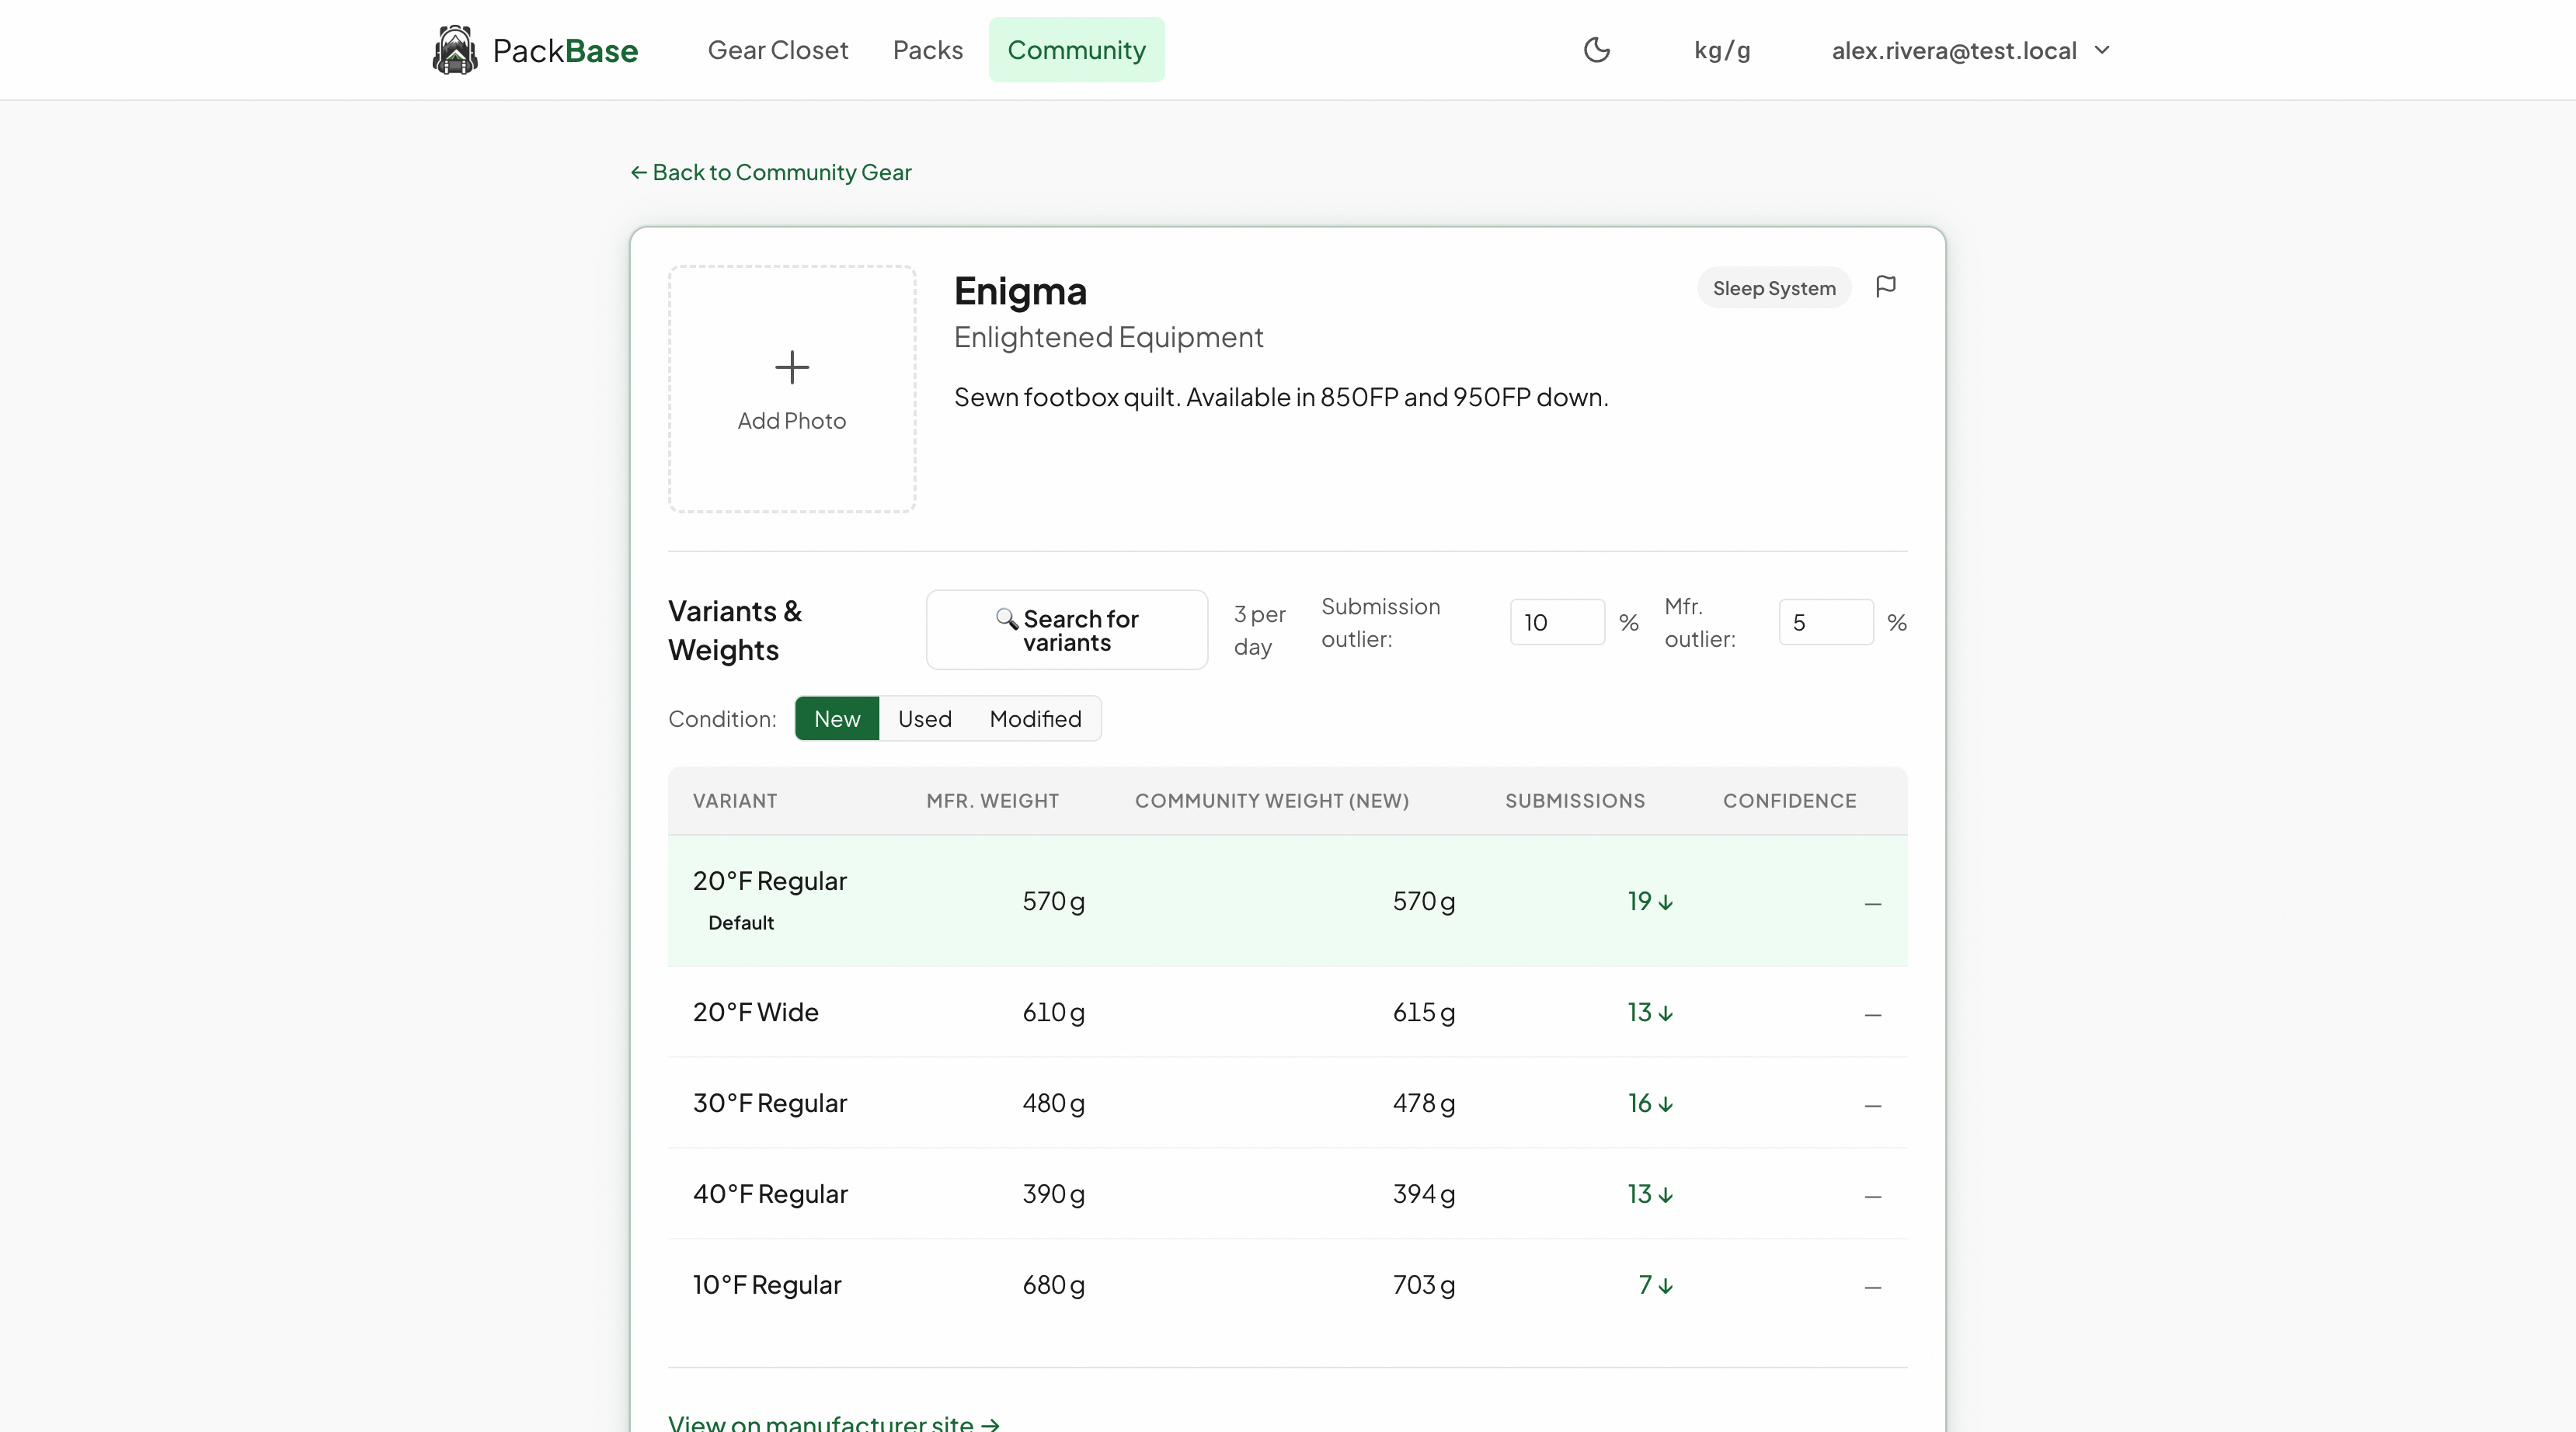Click the 480 g manufacturer weight cell
Image resolution: width=2576 pixels, height=1432 pixels.
point(1053,1103)
